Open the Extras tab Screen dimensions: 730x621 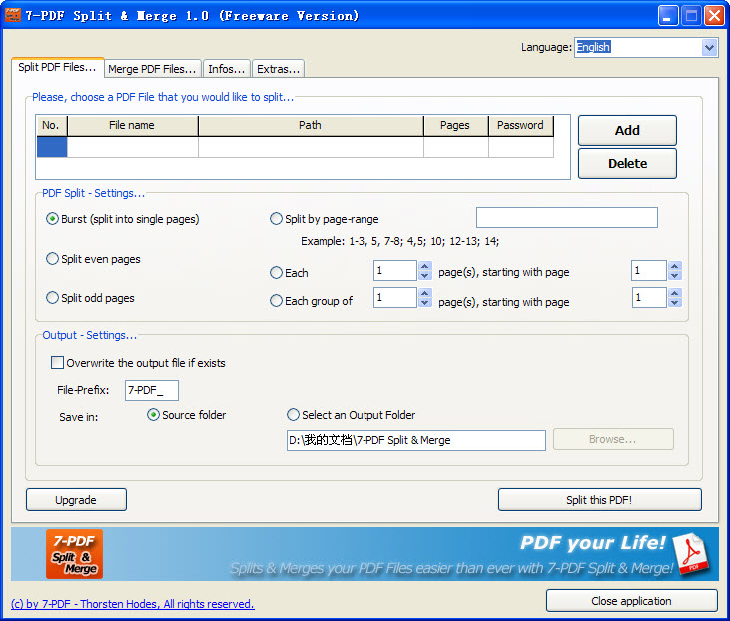point(277,69)
